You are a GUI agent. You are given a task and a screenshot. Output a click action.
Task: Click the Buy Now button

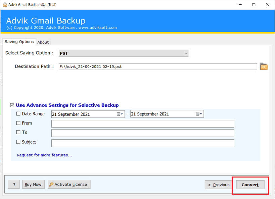click(x=33, y=184)
